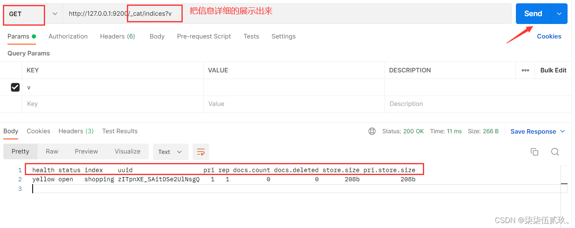This screenshot has height=228, width=575.
Task: Open the response Cookies tab
Action: [x=38, y=131]
